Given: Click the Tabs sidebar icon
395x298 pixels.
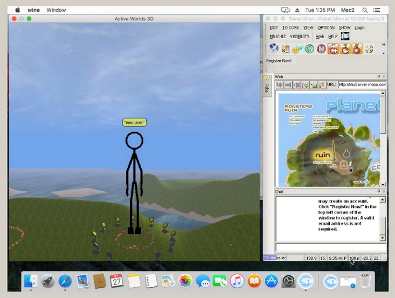Looking at the screenshot, I should [267, 86].
